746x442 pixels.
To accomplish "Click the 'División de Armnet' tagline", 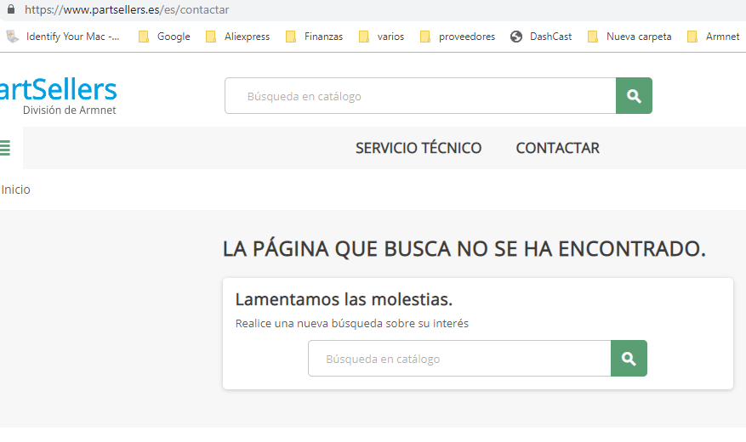I will click(70, 110).
